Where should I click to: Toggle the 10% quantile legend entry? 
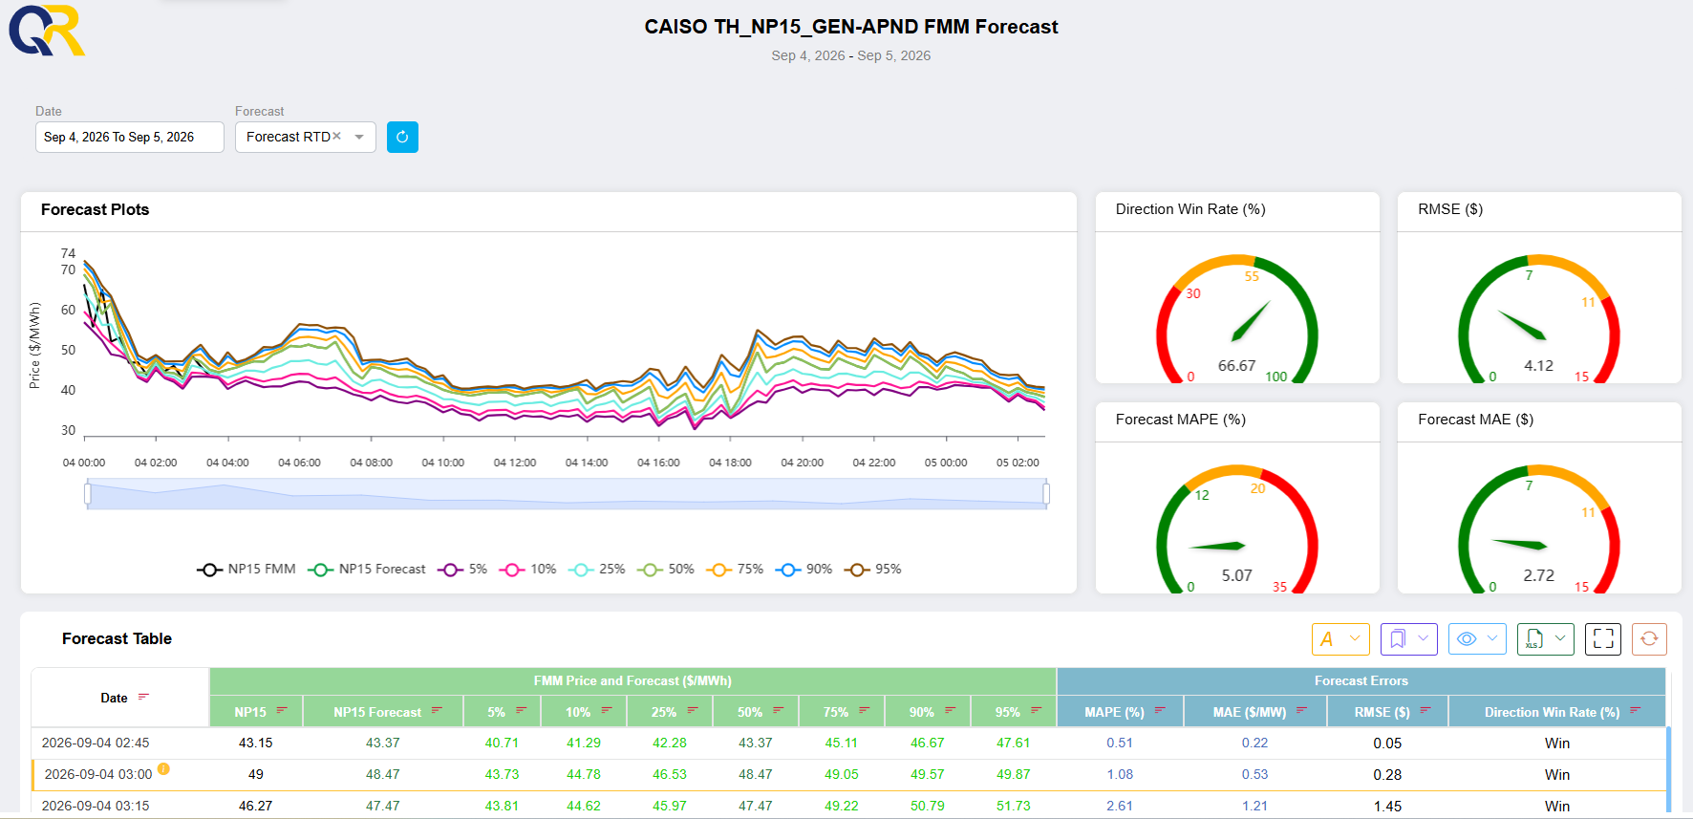(x=527, y=570)
